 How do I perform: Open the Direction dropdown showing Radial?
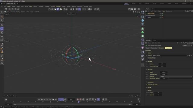click(176, 76)
